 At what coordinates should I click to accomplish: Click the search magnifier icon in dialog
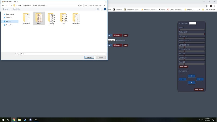104,5
